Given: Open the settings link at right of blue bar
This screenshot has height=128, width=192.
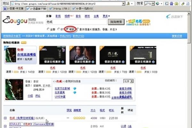Looking at the screenshot, I should coord(177,36).
